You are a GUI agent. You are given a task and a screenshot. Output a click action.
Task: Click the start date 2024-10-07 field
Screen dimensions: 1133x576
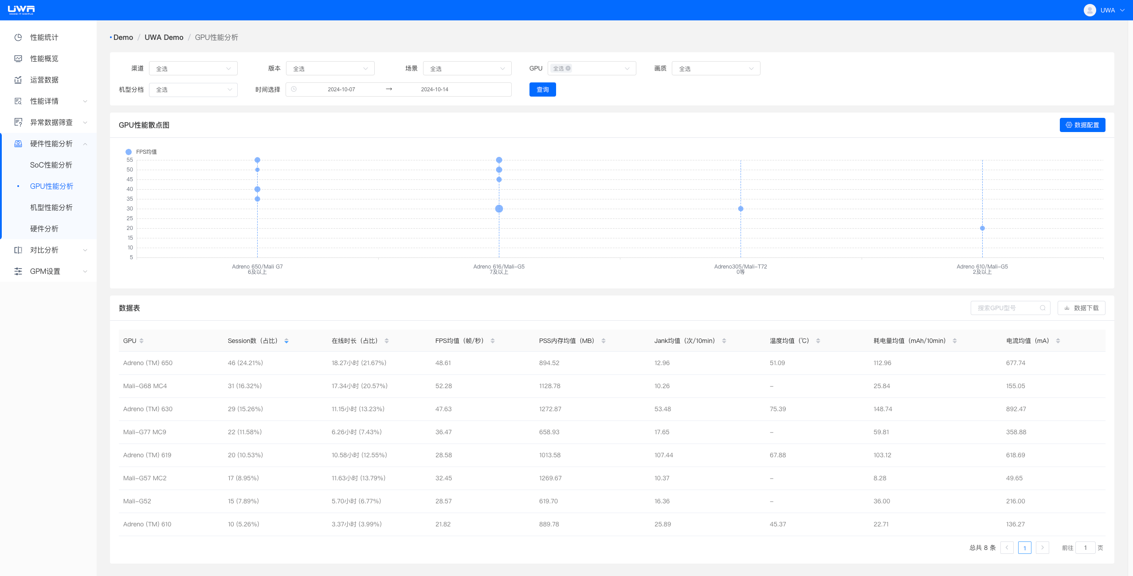tap(341, 90)
